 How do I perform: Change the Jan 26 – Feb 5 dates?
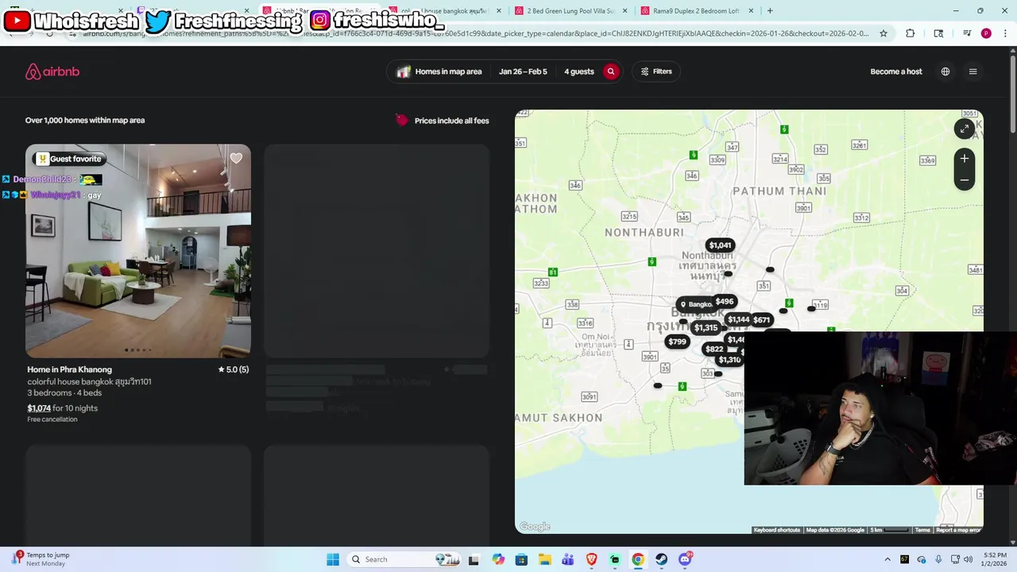pos(523,71)
